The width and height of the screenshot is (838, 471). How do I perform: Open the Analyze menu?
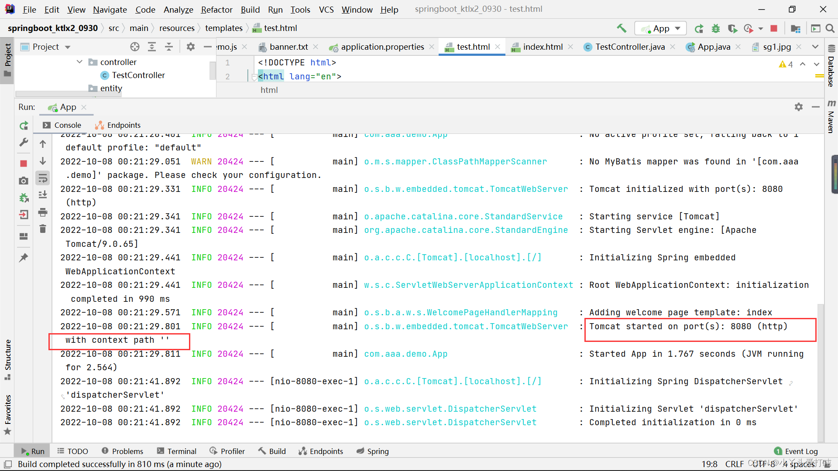[x=178, y=9]
